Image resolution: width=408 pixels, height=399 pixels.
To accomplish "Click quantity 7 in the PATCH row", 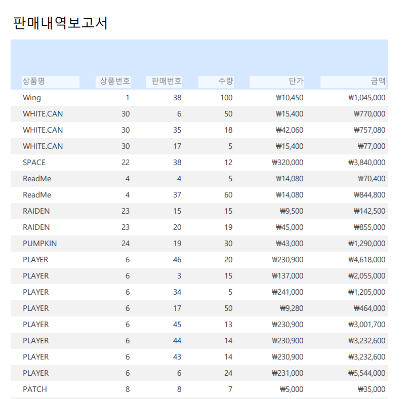I will tap(230, 389).
